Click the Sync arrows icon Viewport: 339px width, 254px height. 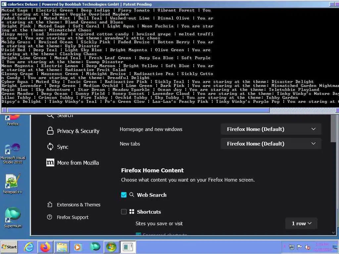50,147
